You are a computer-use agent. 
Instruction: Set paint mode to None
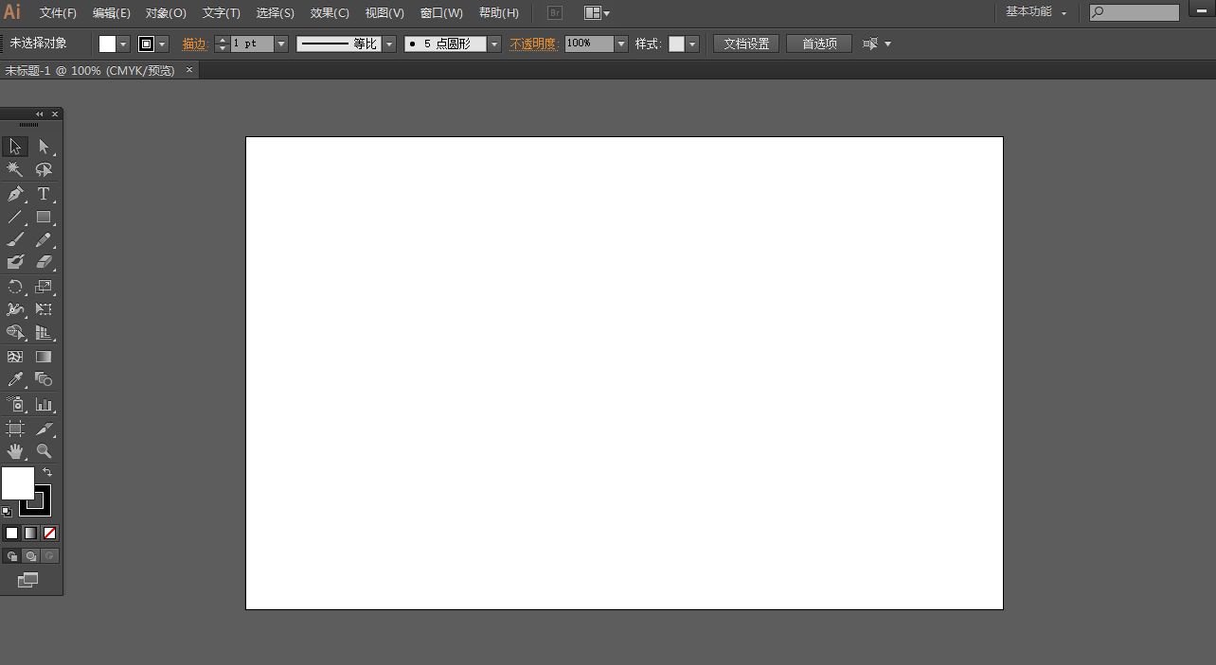pyautogui.click(x=50, y=534)
